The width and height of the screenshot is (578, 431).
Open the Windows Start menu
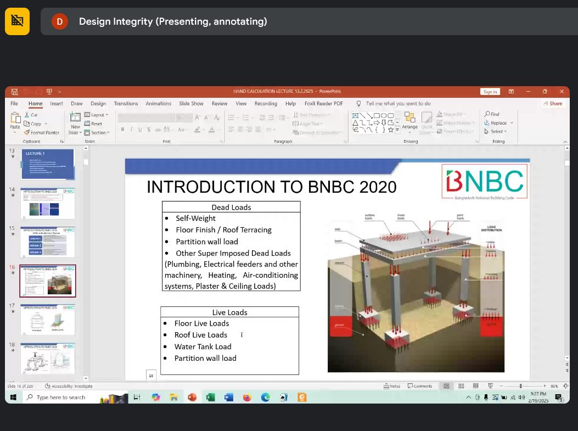click(x=13, y=397)
